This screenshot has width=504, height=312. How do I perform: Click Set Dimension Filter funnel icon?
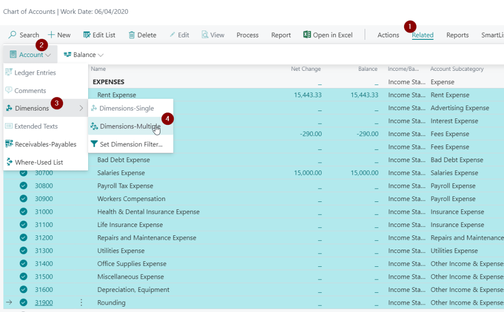(x=94, y=144)
